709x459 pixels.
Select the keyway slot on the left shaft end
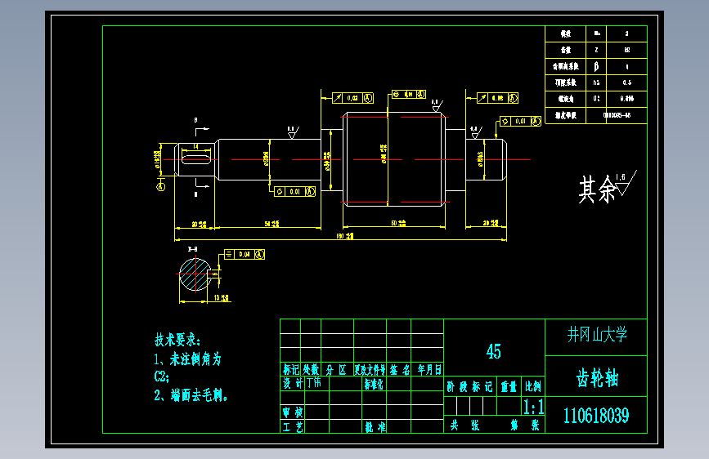pos(196,159)
